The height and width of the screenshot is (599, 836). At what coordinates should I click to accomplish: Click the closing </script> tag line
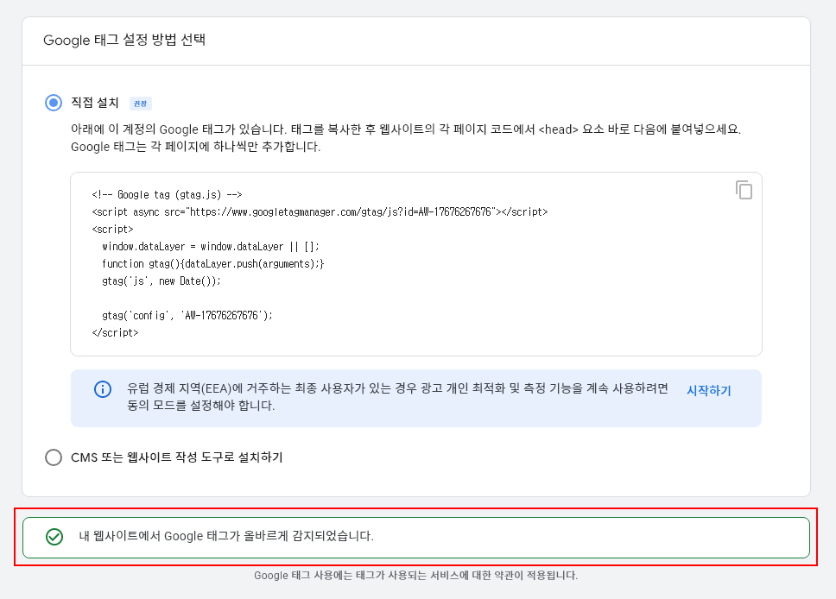click(115, 333)
